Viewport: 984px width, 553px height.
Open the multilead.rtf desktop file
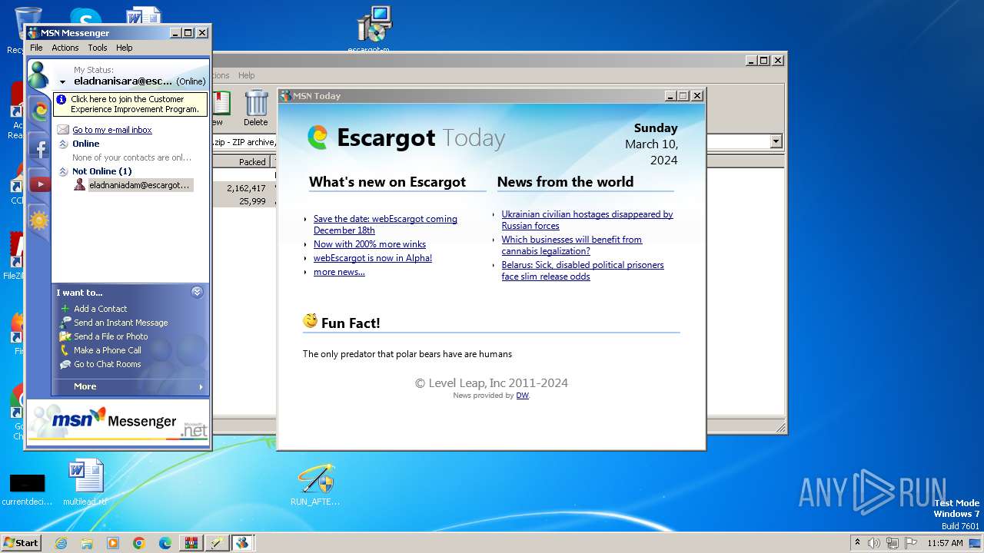pyautogui.click(x=85, y=482)
